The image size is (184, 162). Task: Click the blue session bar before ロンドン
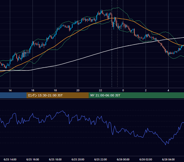tap(13, 95)
